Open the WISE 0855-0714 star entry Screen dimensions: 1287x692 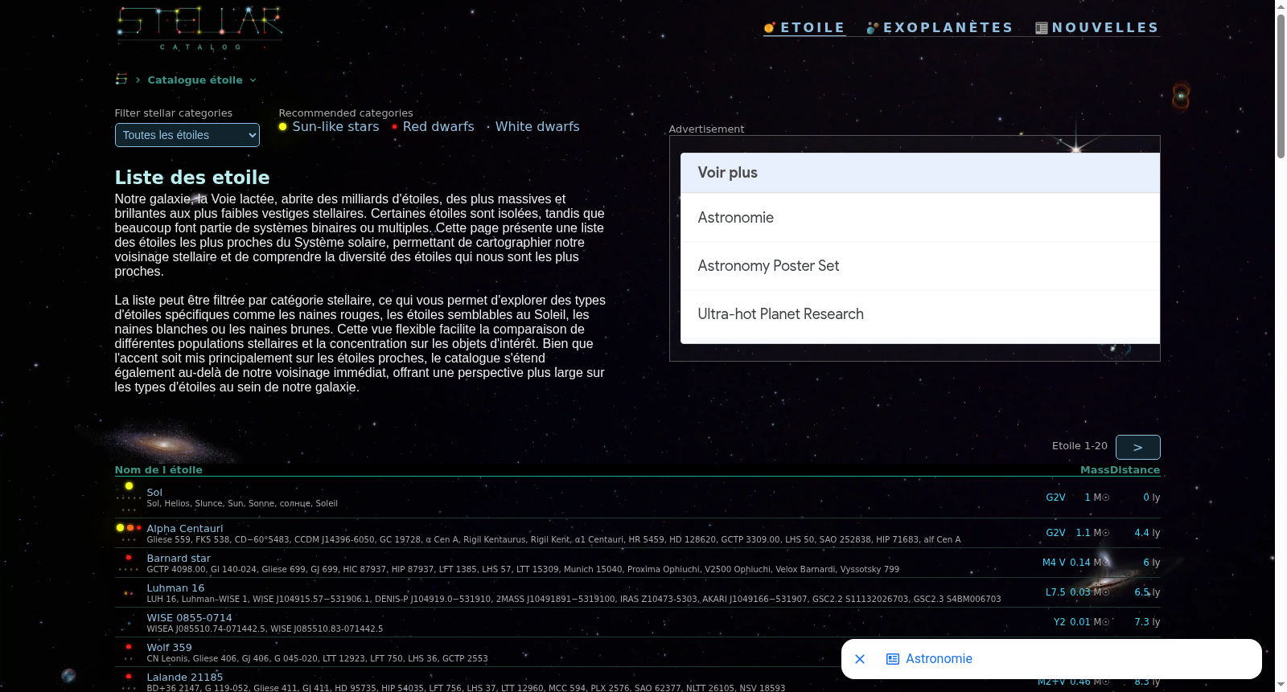pos(189,618)
